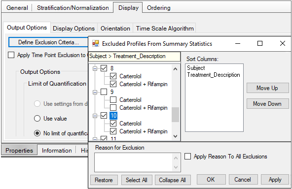Image resolution: width=292 pixels, height=189 pixels.
Task: Select Subject in Sort Columns list
Action: 196,68
